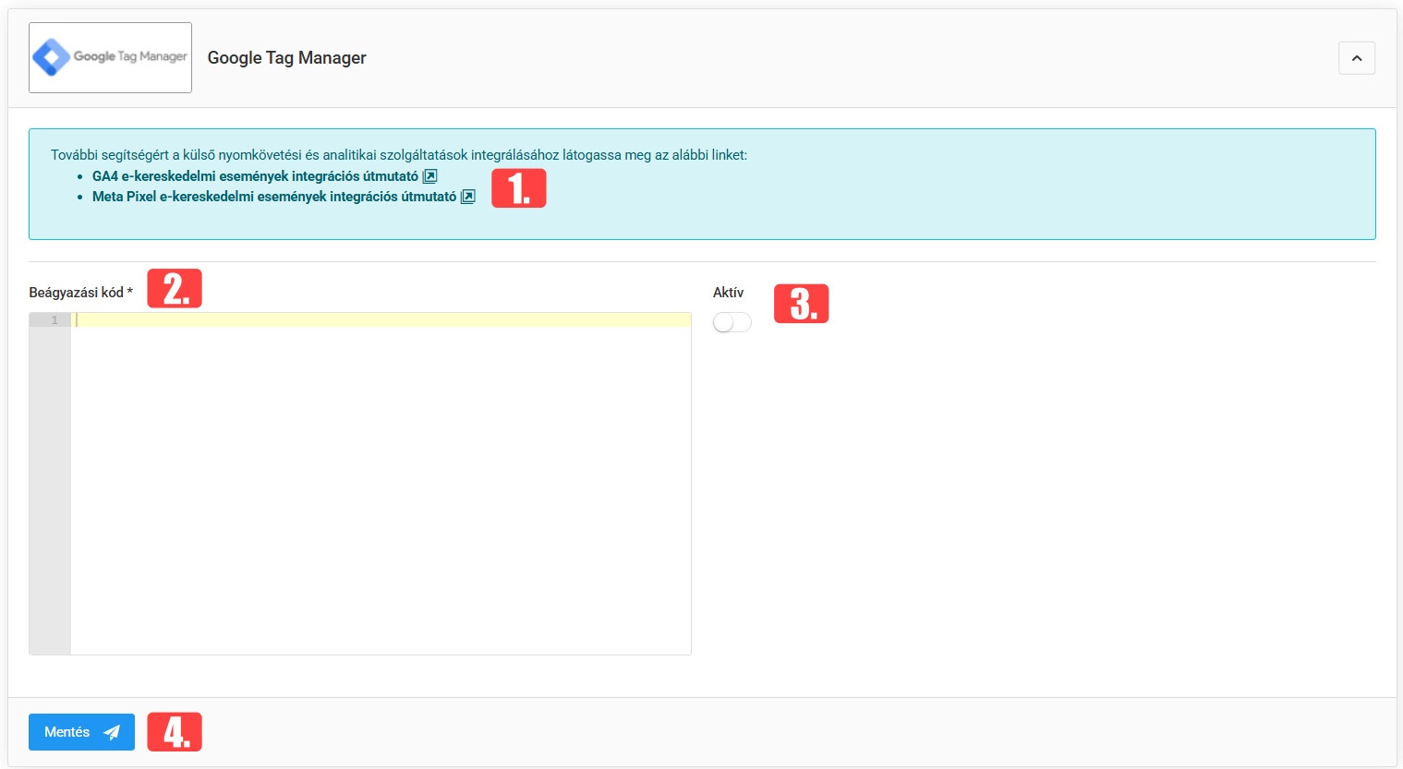Click the 'További segítségért' help text

(x=399, y=155)
